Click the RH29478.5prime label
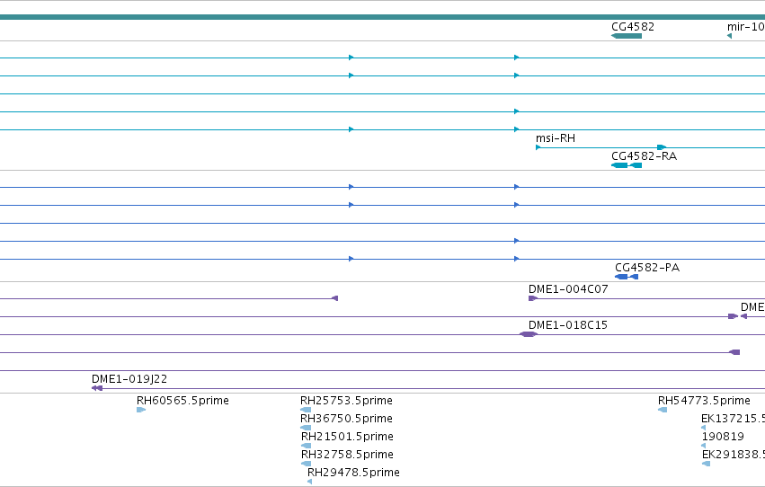 [353, 473]
